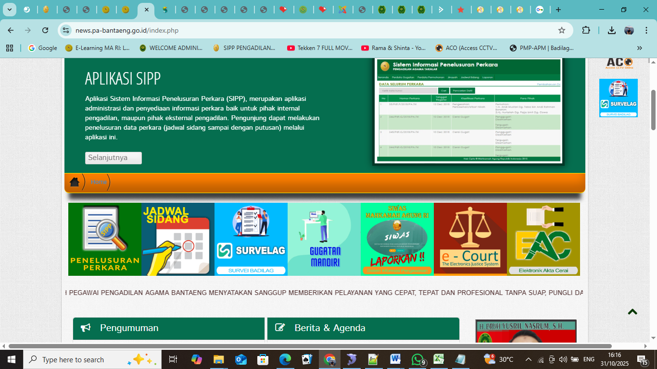Screen dimensions: 657x369
Task: Click the address bar URL field
Action: click(x=308, y=30)
